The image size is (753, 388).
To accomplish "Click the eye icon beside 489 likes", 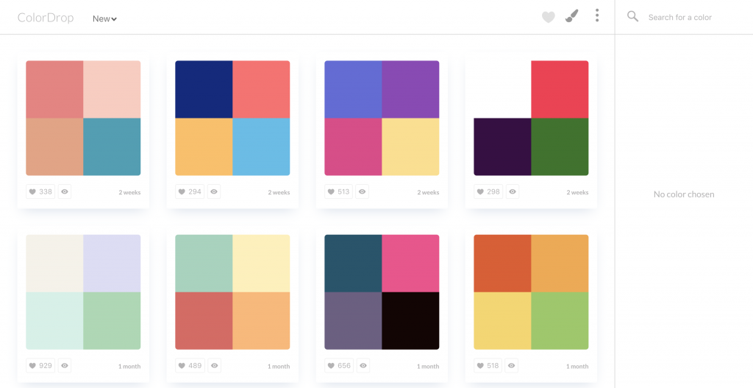I will 214,365.
